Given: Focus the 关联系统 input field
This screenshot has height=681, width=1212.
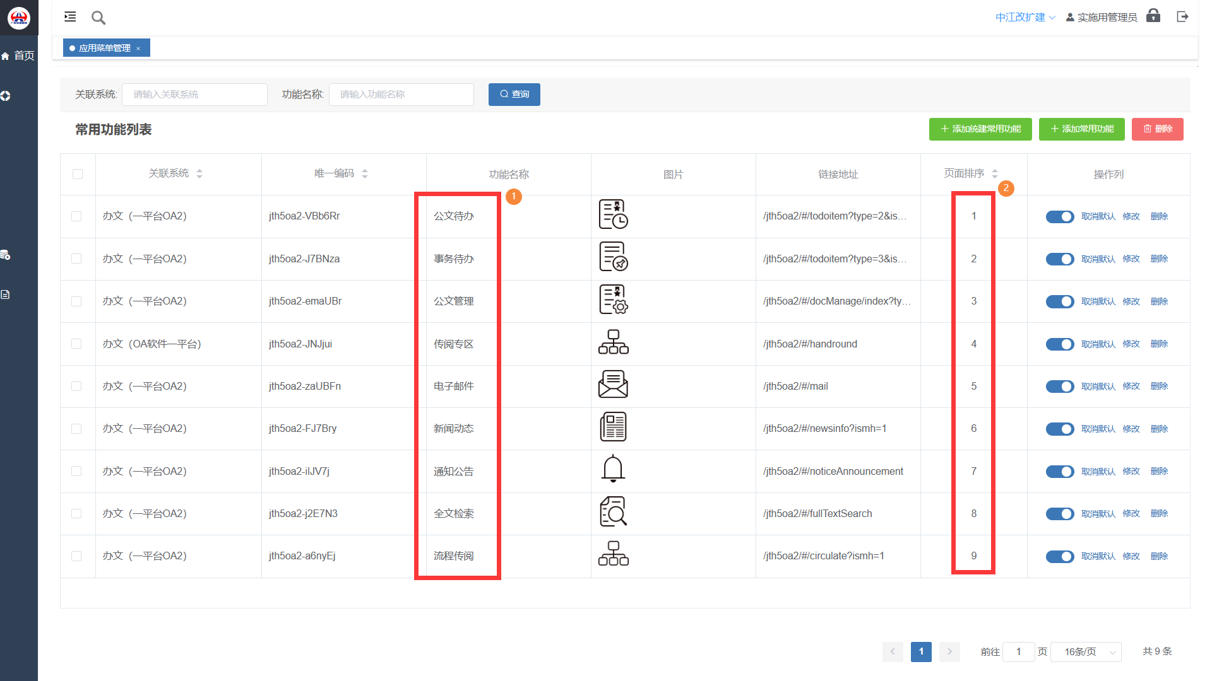Looking at the screenshot, I should coord(194,95).
